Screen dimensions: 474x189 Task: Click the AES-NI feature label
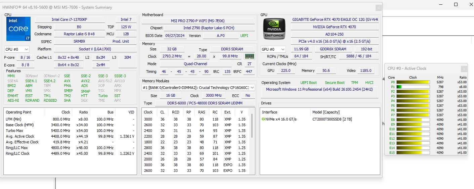13,100
